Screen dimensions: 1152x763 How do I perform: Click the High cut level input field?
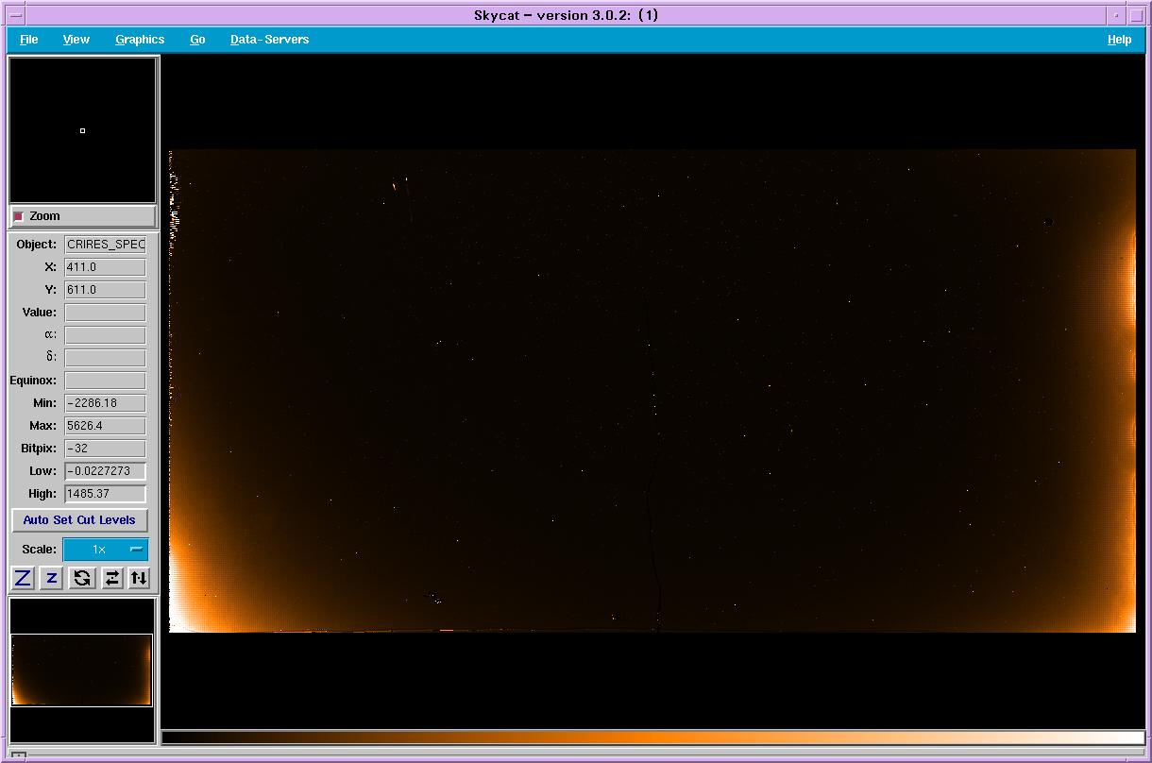tap(105, 494)
